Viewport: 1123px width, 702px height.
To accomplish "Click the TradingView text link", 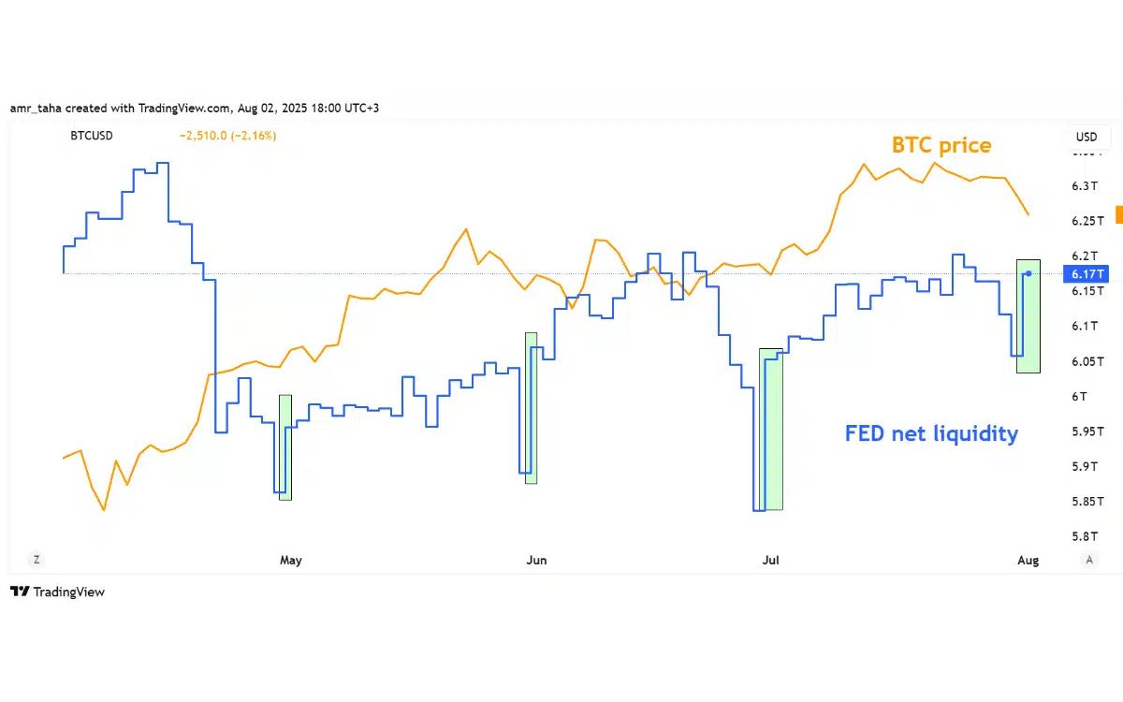I will tap(69, 592).
